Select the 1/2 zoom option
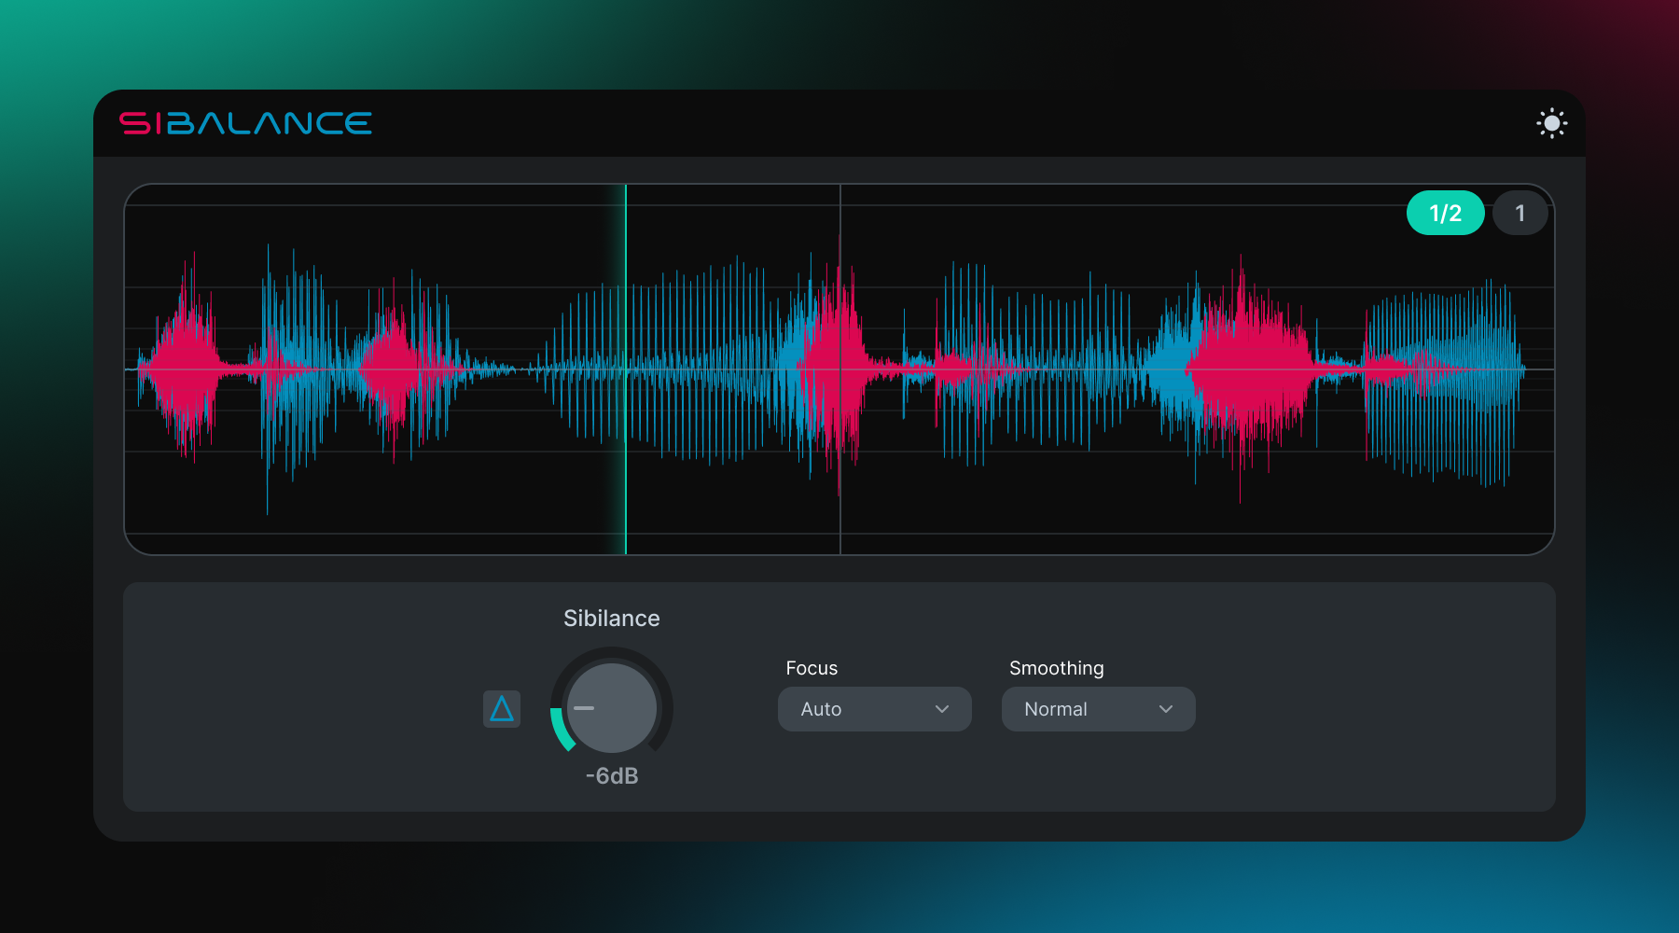1679x933 pixels. (1445, 213)
